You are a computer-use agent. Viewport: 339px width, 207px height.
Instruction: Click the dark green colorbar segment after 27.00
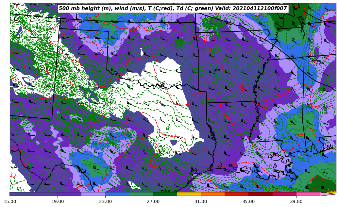pyautogui.click(x=165, y=194)
